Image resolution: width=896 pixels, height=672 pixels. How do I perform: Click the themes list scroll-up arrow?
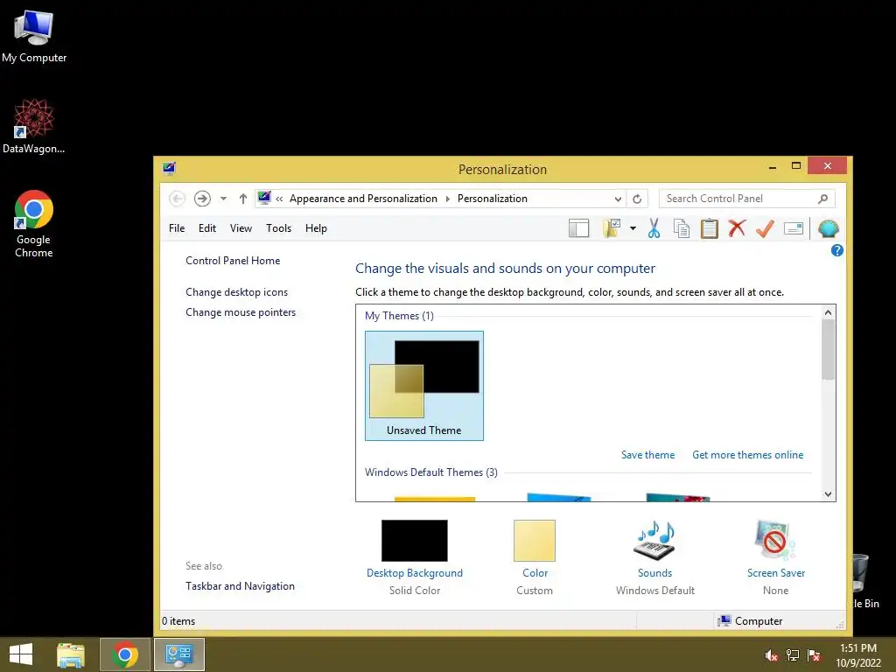point(828,312)
